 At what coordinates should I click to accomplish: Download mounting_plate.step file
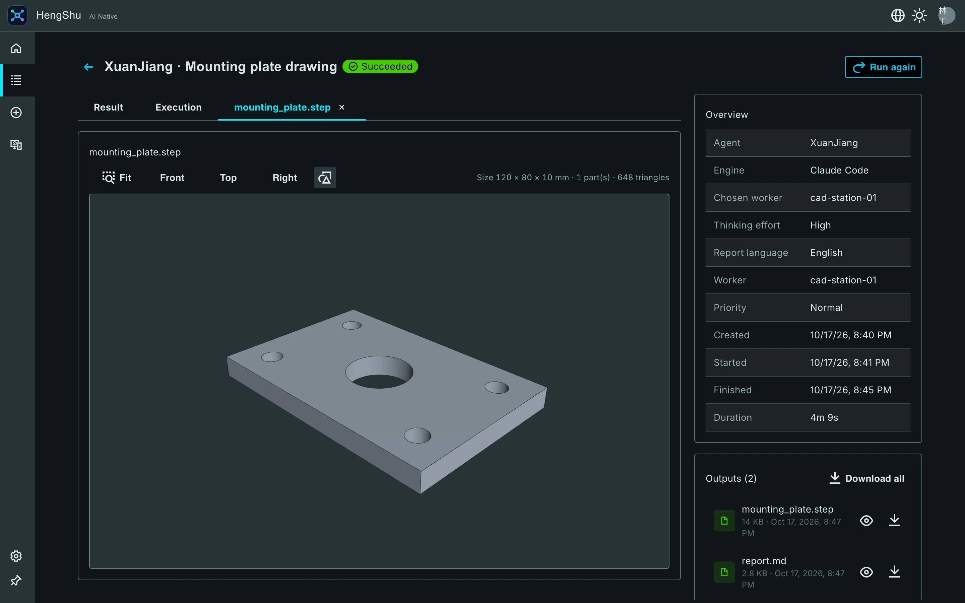[x=894, y=521]
